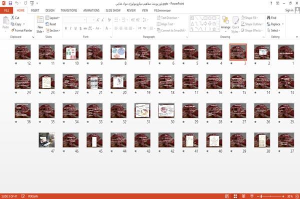Click the Find binoculars icon

pos(268,18)
